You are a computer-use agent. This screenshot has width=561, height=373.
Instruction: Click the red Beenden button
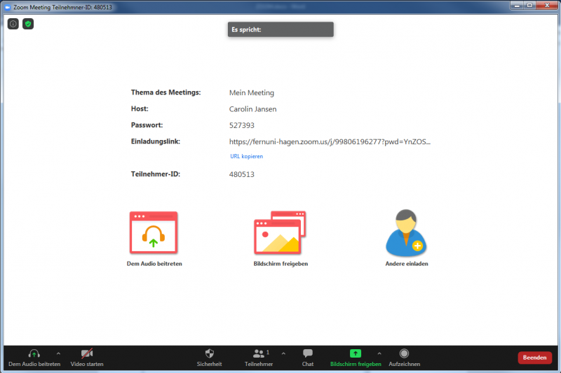tap(535, 358)
